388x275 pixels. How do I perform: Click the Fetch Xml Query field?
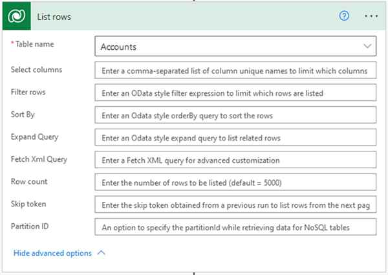click(x=235, y=160)
